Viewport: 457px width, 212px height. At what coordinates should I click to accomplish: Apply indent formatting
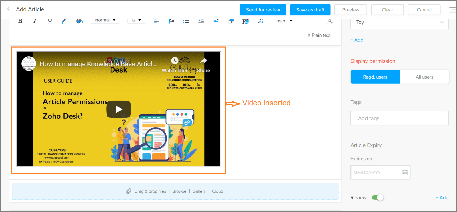click(201, 21)
